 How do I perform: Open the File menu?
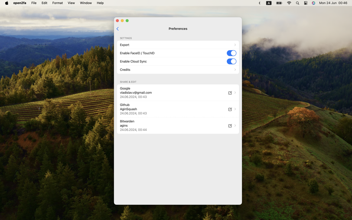click(34, 3)
